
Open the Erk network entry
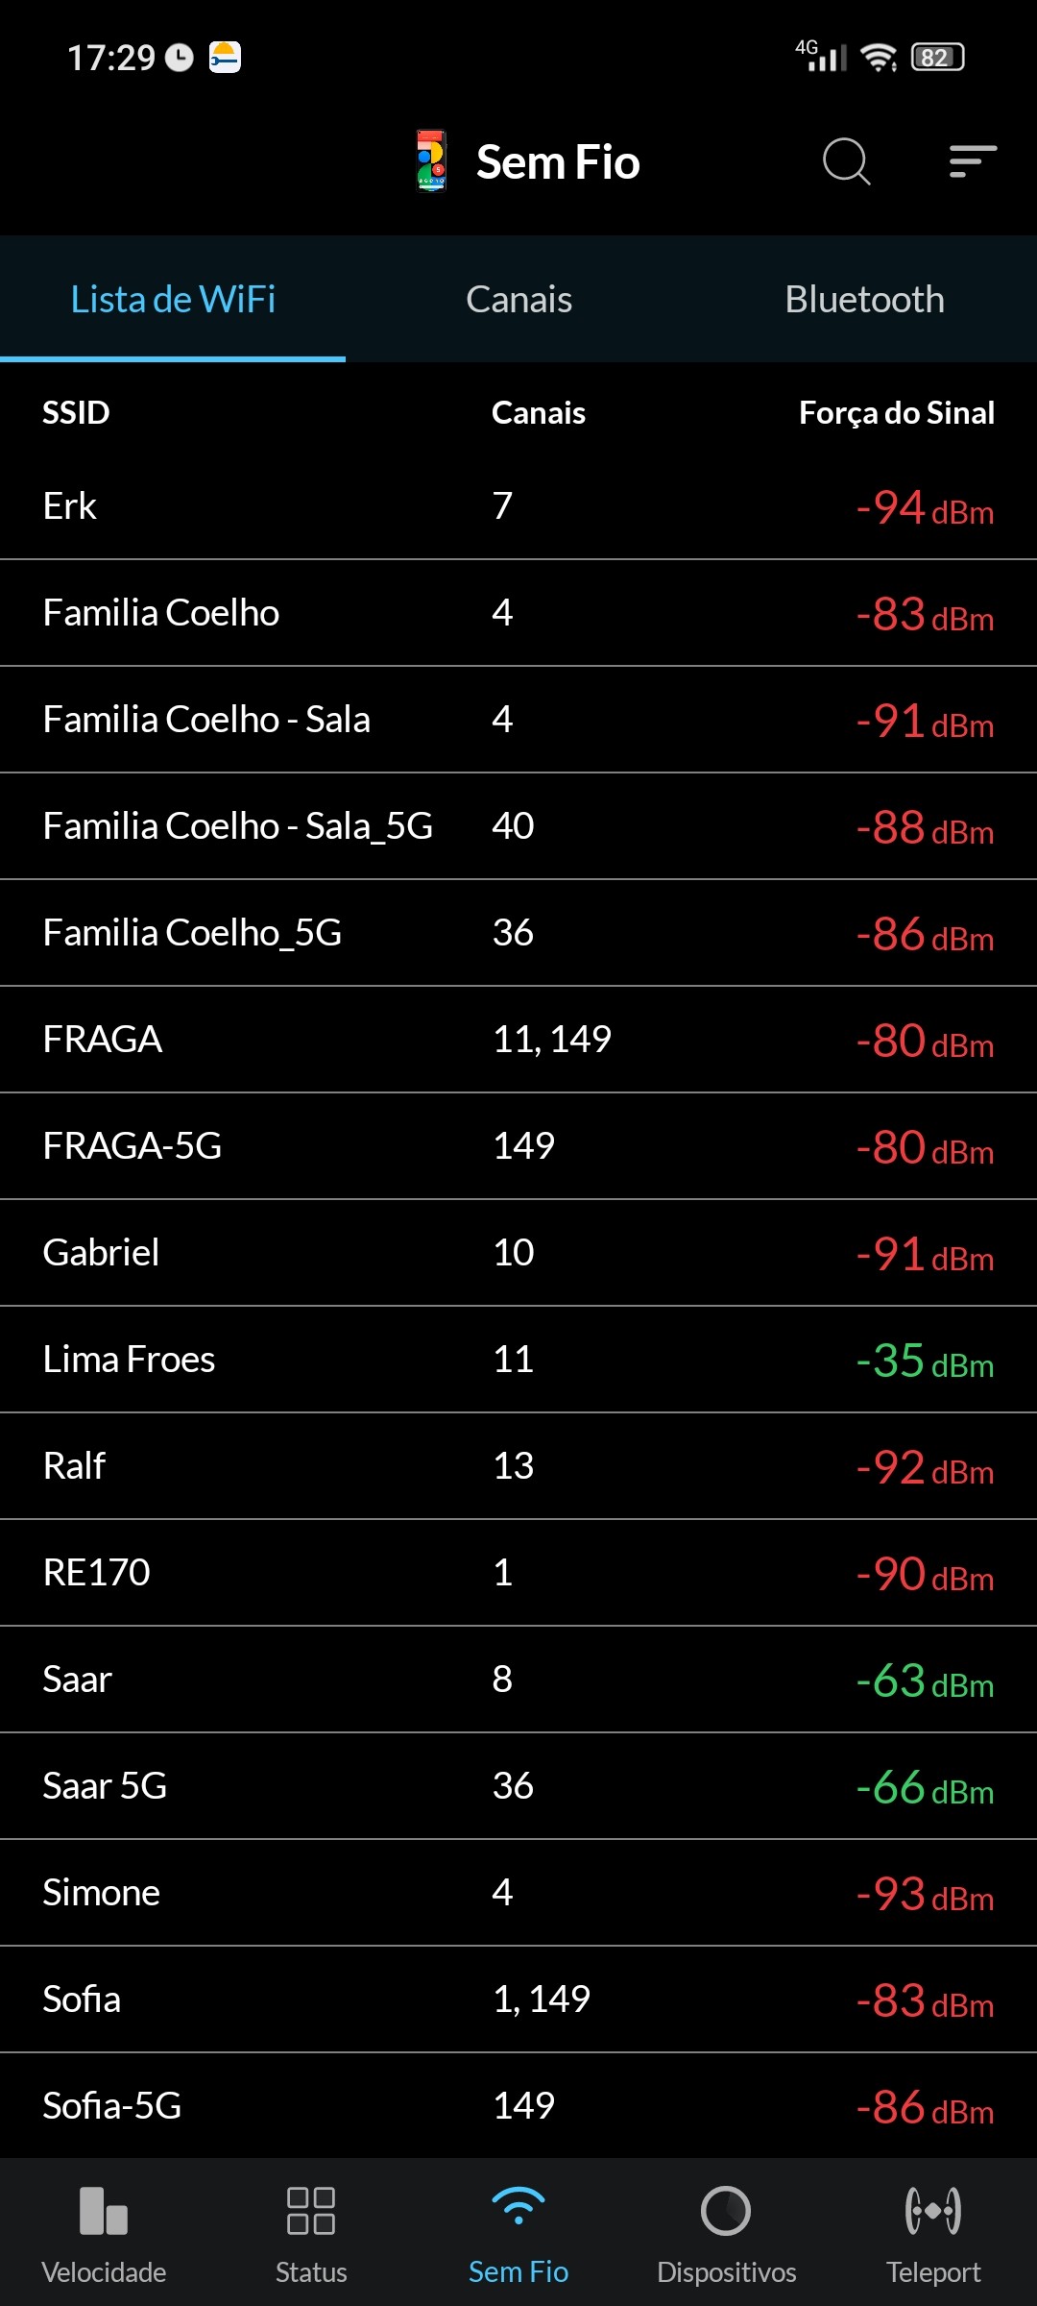point(518,506)
